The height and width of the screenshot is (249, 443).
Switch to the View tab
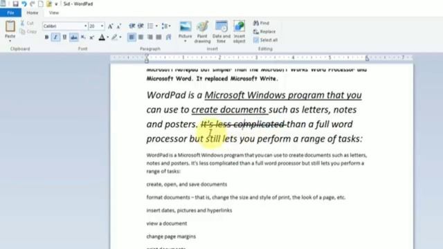(54, 12)
